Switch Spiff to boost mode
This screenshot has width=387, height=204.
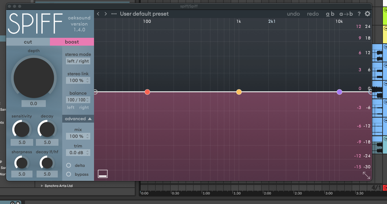click(72, 42)
